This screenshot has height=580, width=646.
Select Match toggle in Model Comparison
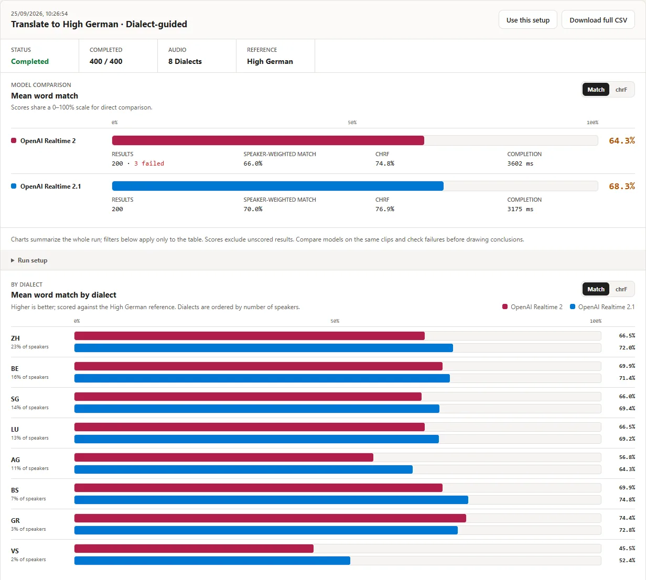(x=596, y=90)
